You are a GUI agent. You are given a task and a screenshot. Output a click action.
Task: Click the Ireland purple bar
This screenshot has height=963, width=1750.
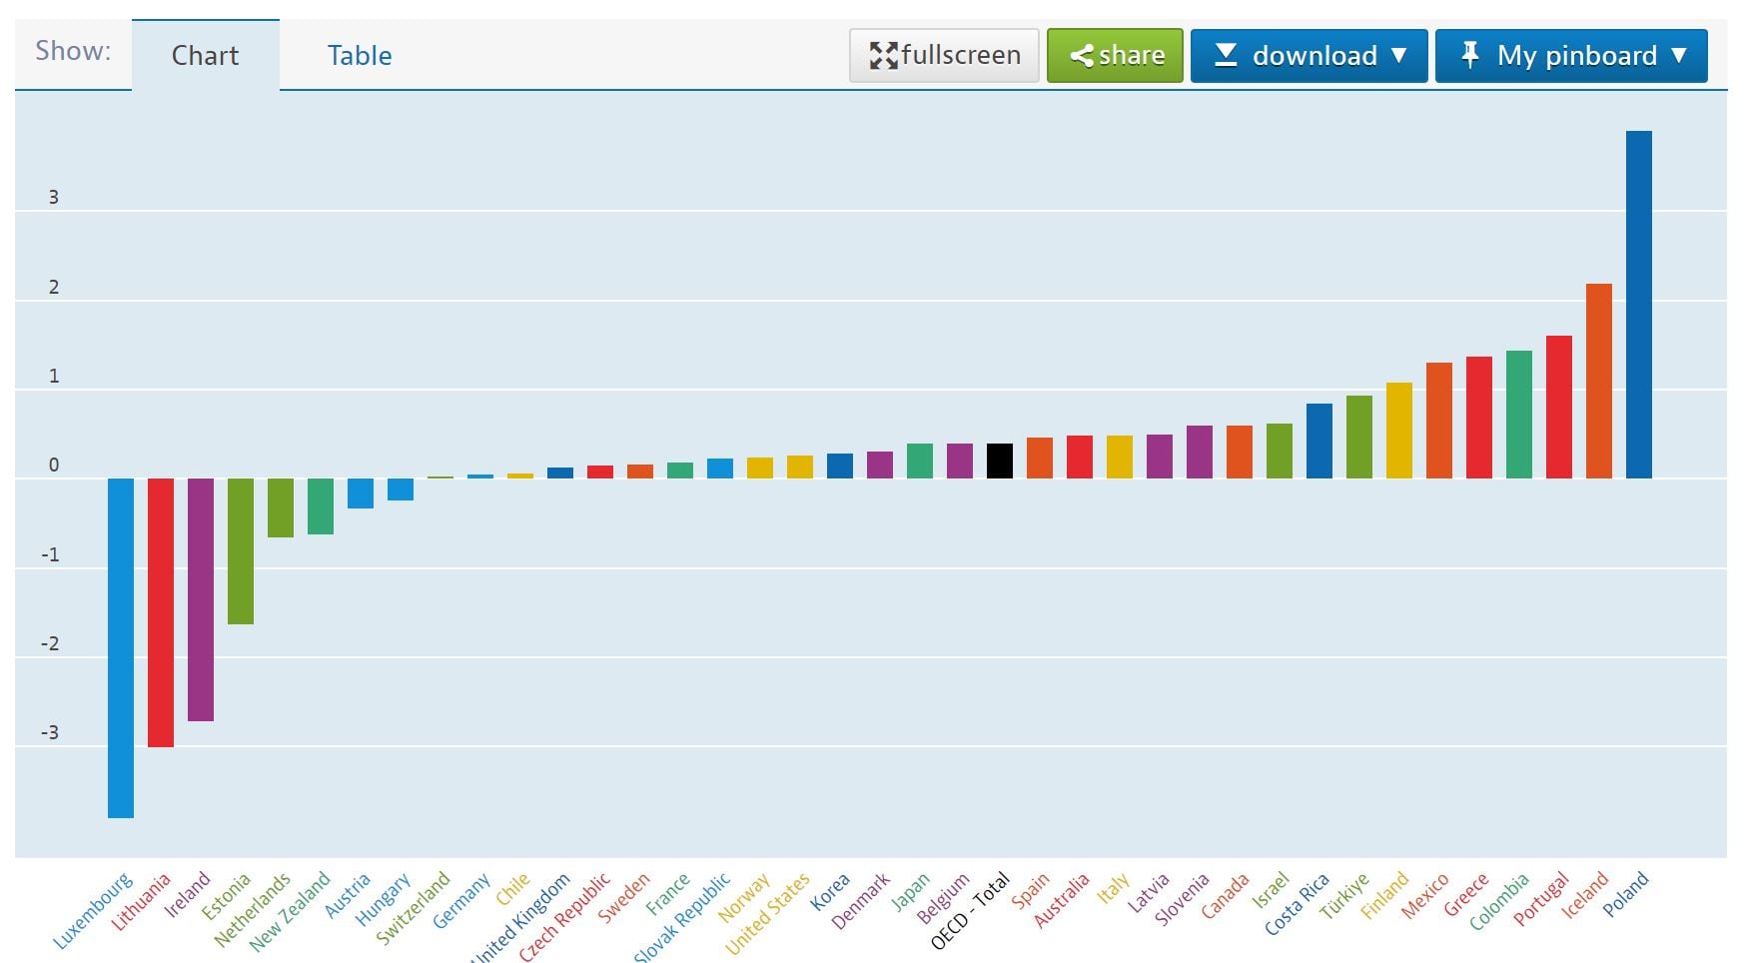point(201,599)
